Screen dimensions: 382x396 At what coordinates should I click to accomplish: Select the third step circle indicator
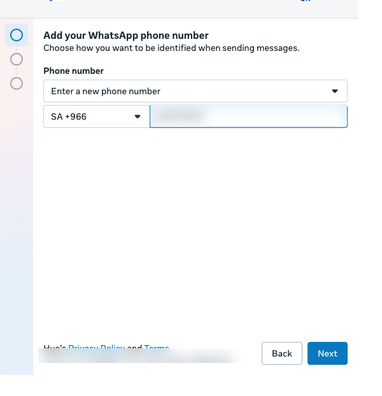(17, 83)
